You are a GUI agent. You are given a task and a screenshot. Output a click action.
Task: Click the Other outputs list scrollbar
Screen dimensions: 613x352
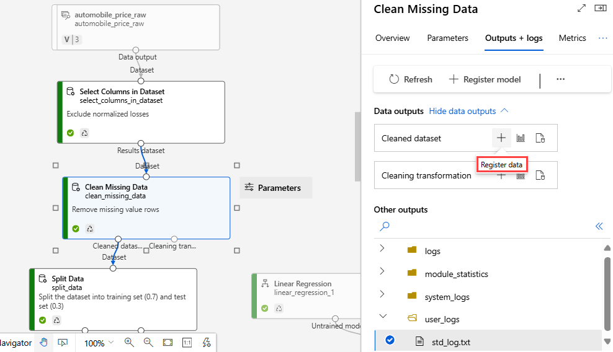pyautogui.click(x=607, y=285)
